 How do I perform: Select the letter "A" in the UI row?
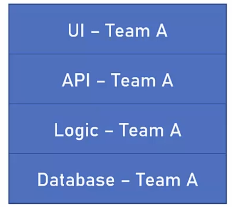[162, 30]
